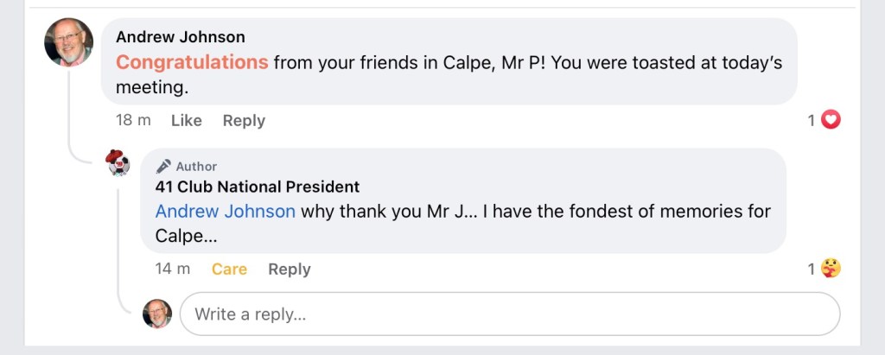Screen dimensions: 885x355
Task: Click the highlighted Congratulations word
Action: coord(192,62)
